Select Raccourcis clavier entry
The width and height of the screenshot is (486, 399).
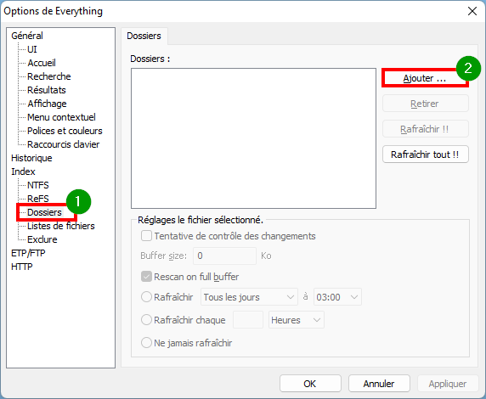pos(63,144)
